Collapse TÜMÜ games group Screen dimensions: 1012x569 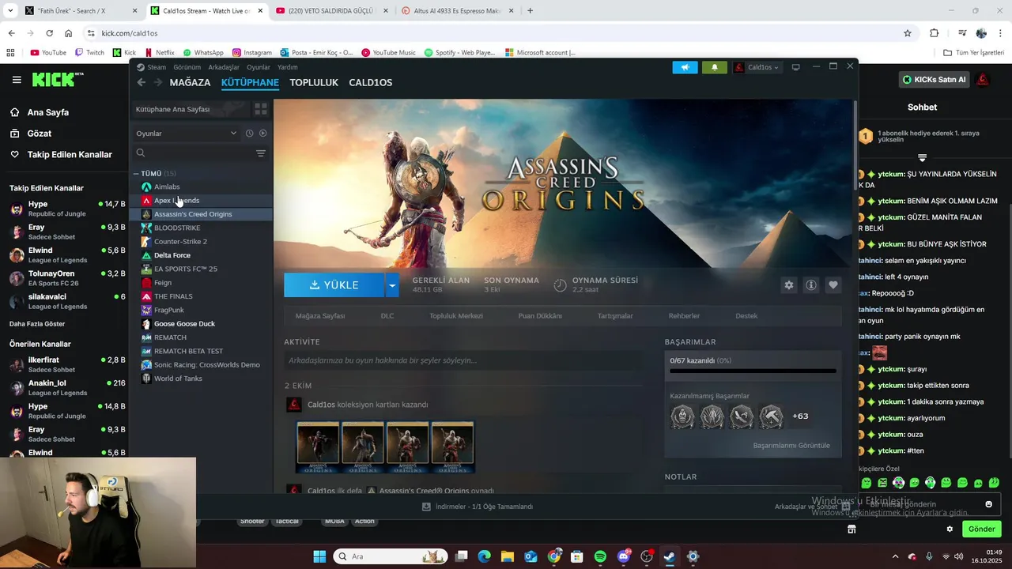tap(137, 173)
